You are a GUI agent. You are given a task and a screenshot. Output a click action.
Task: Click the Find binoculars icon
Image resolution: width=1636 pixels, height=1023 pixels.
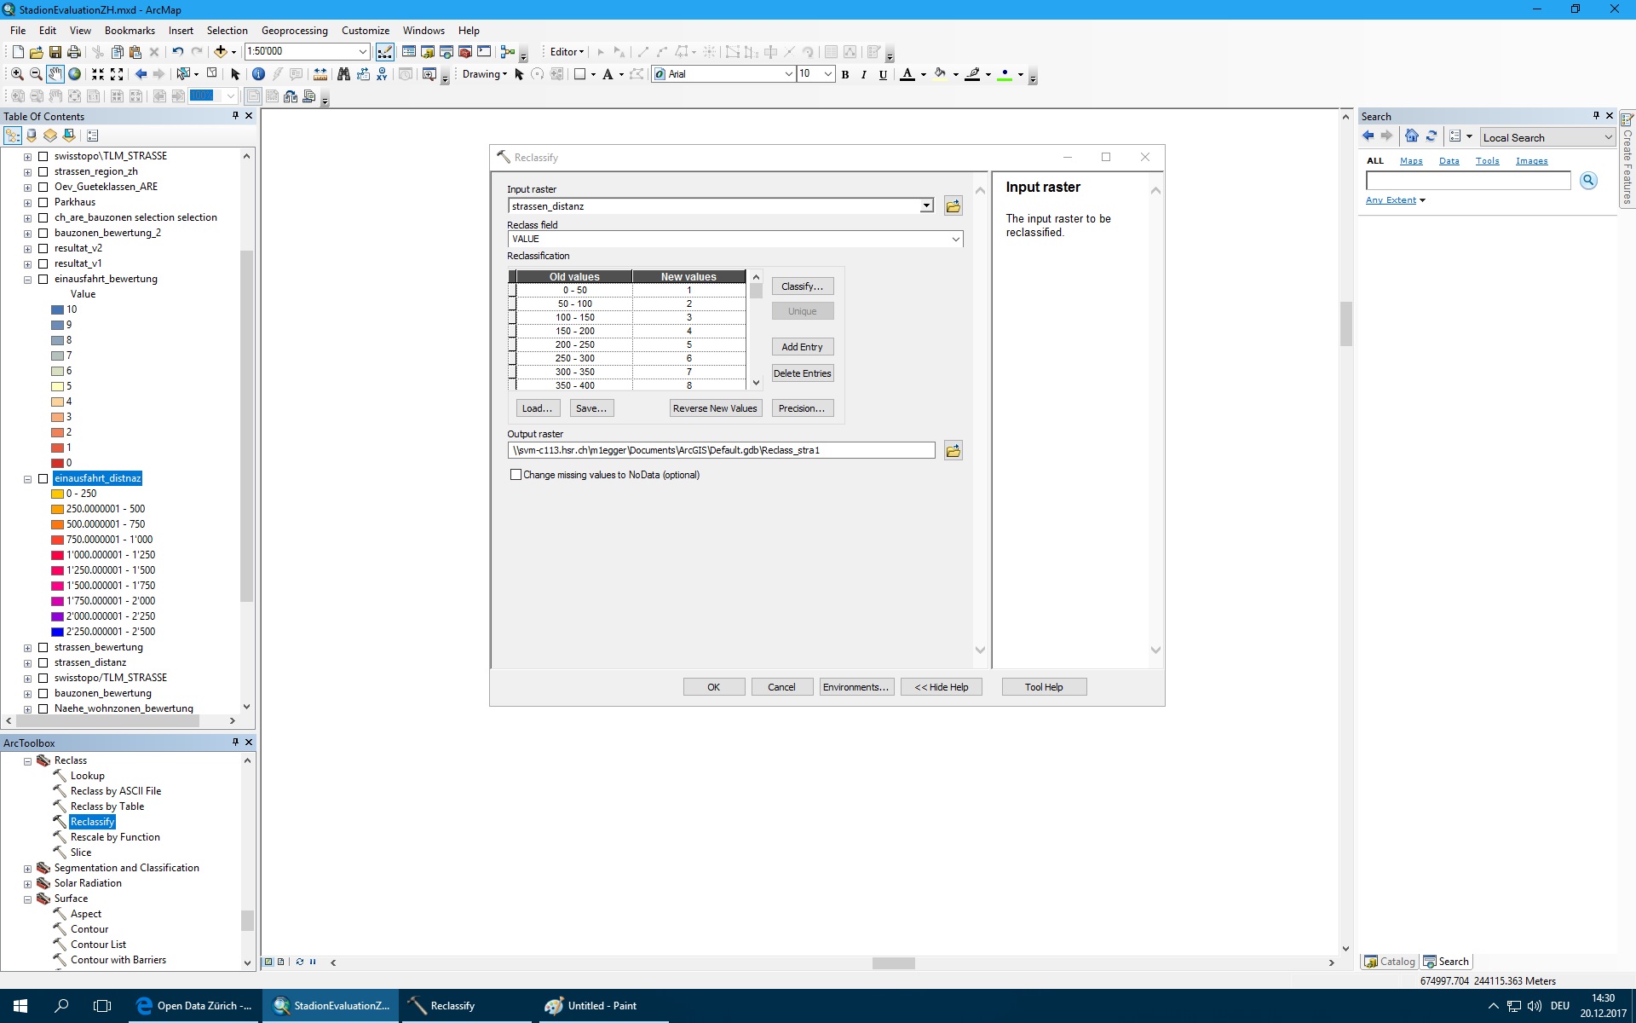(343, 74)
